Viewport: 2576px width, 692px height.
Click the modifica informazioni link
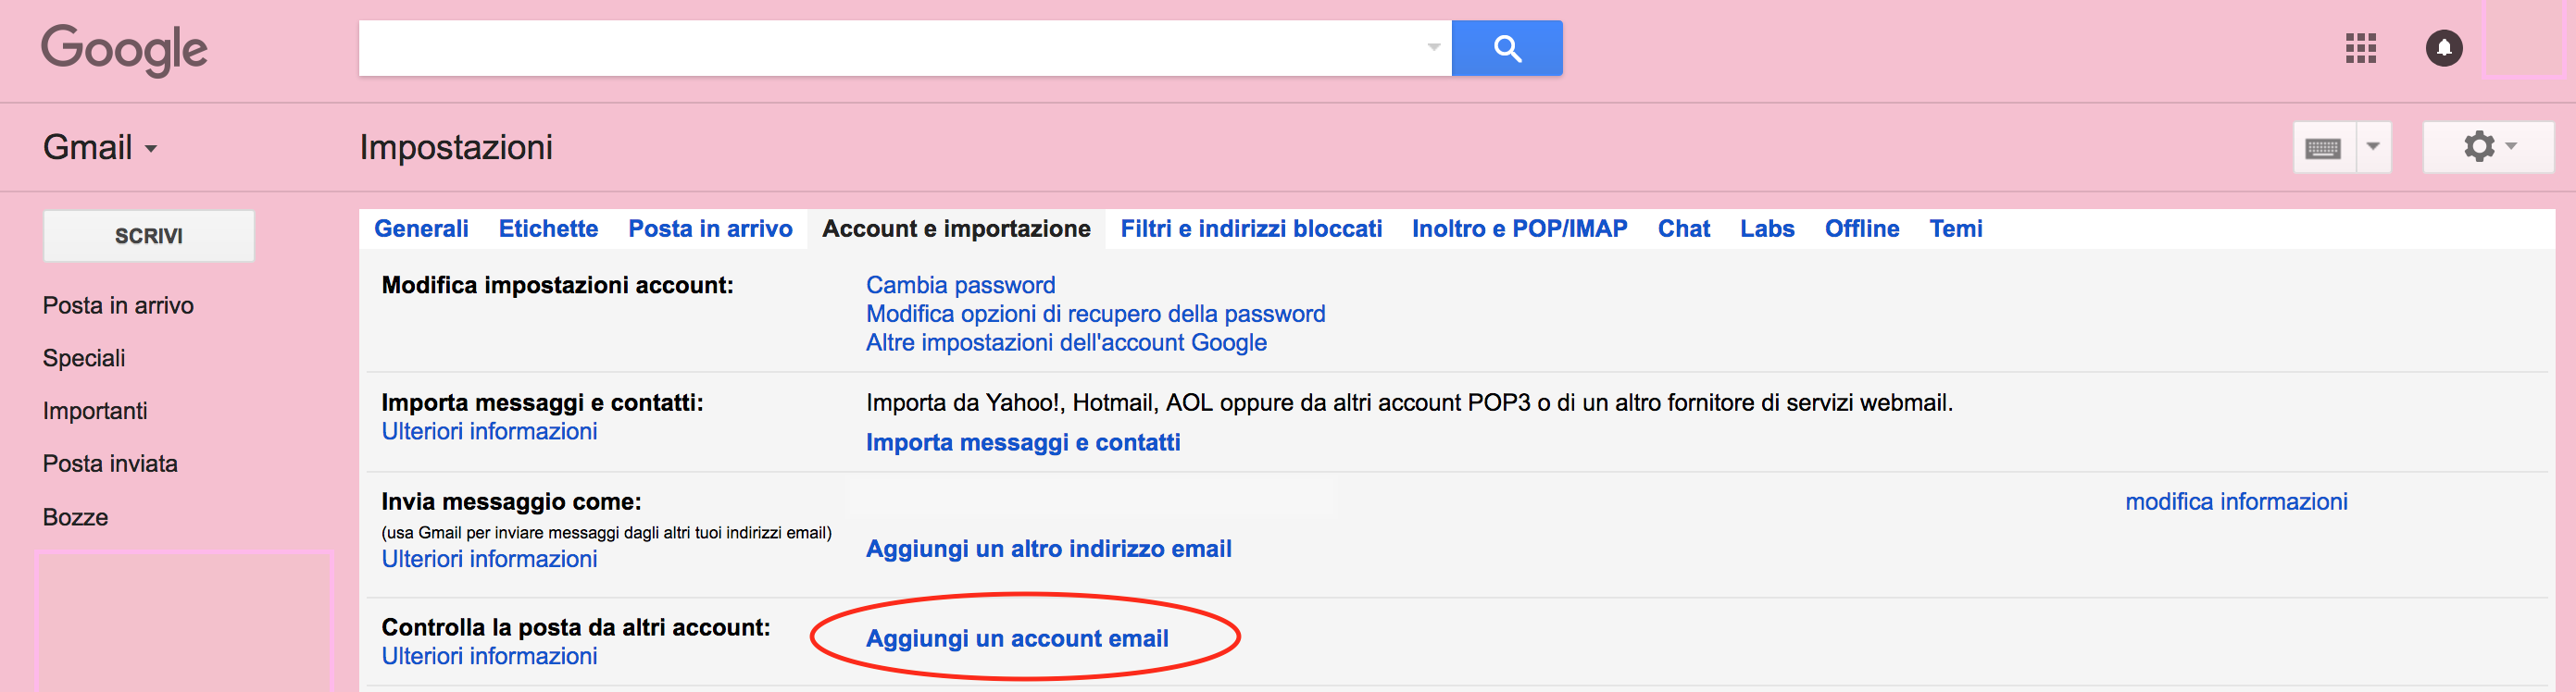click(x=2235, y=501)
